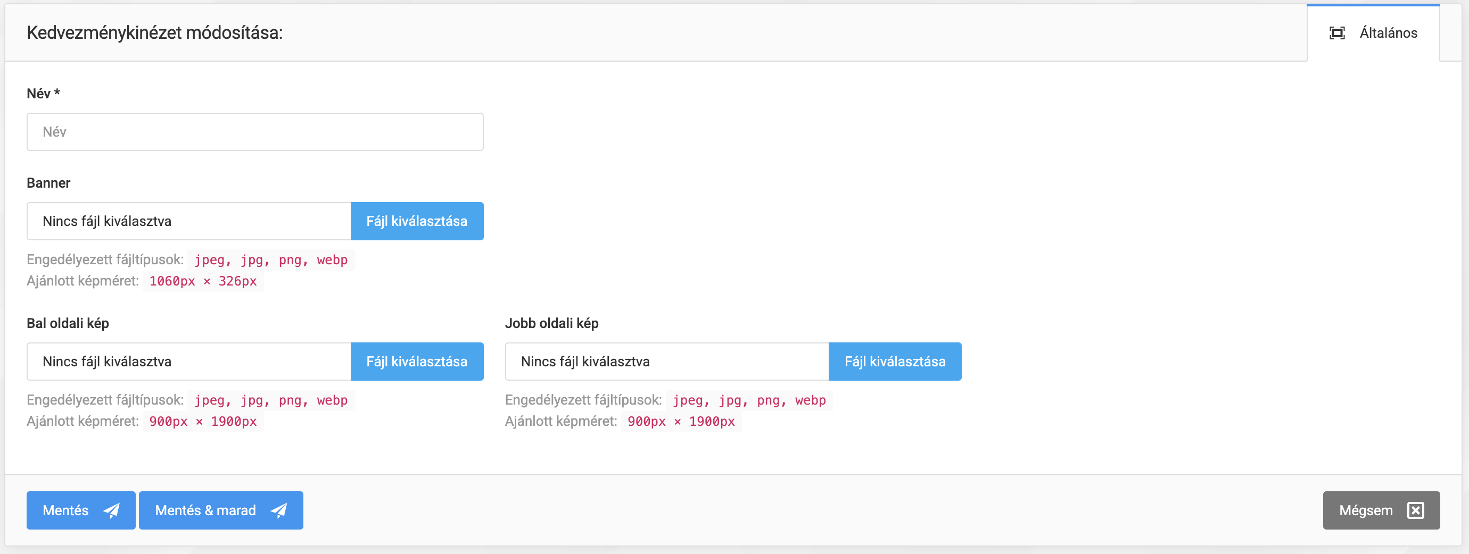Click the X icon on the Mégsem button
Screen dimensions: 1469x554
point(1415,510)
